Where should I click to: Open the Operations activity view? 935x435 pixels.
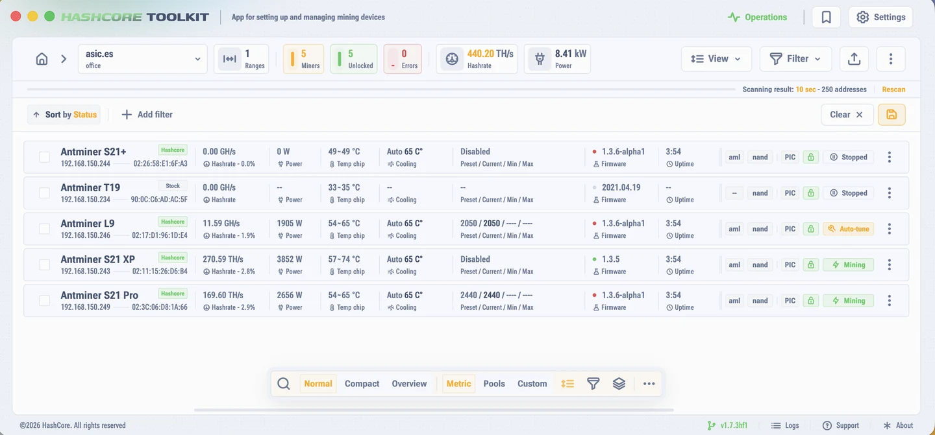pyautogui.click(x=757, y=18)
